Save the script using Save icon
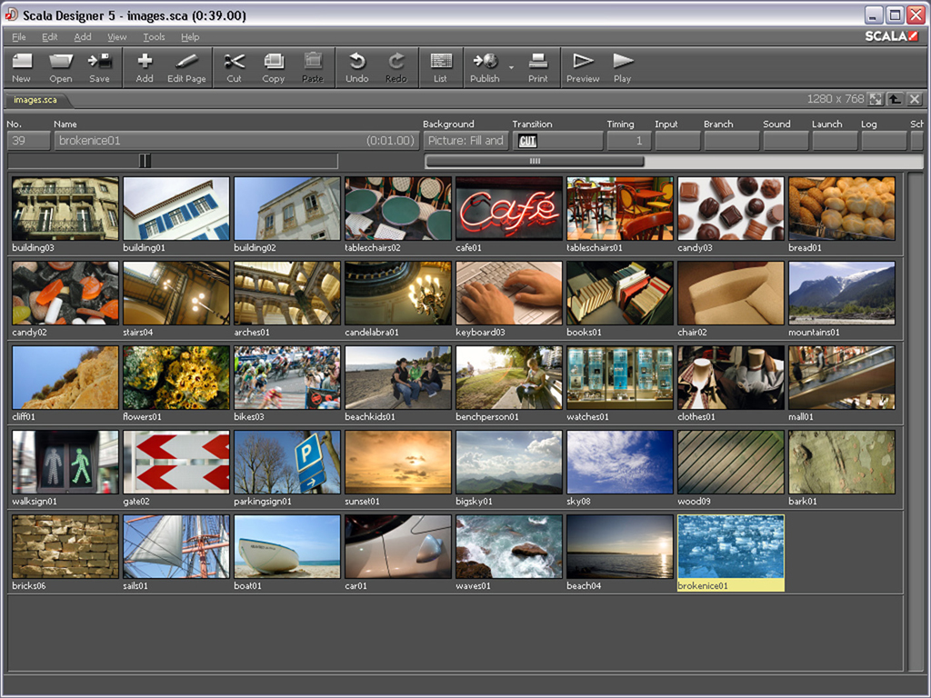931x698 pixels. point(99,65)
